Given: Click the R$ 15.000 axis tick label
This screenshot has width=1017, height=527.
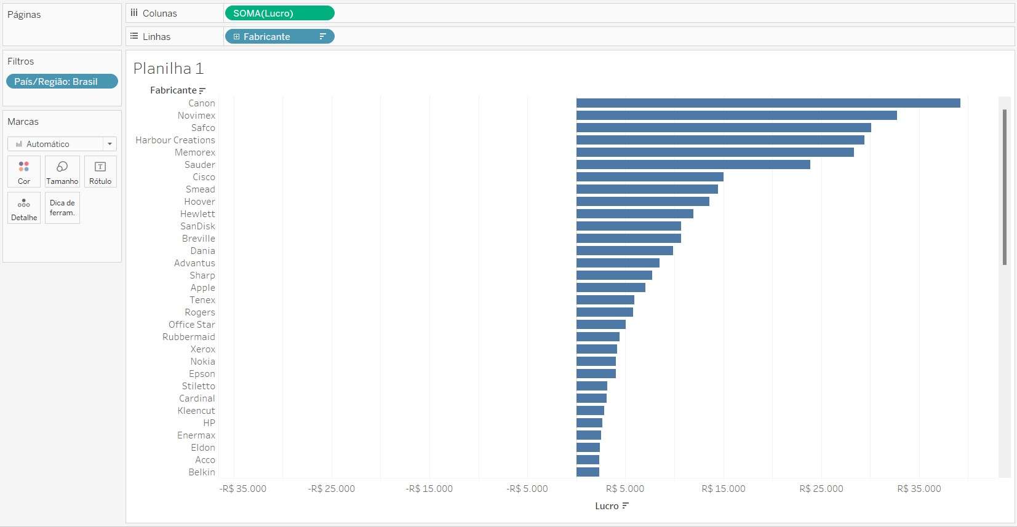Looking at the screenshot, I should [724, 489].
